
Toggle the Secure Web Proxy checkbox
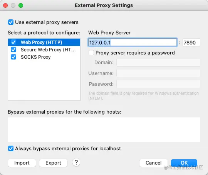(x=13, y=49)
